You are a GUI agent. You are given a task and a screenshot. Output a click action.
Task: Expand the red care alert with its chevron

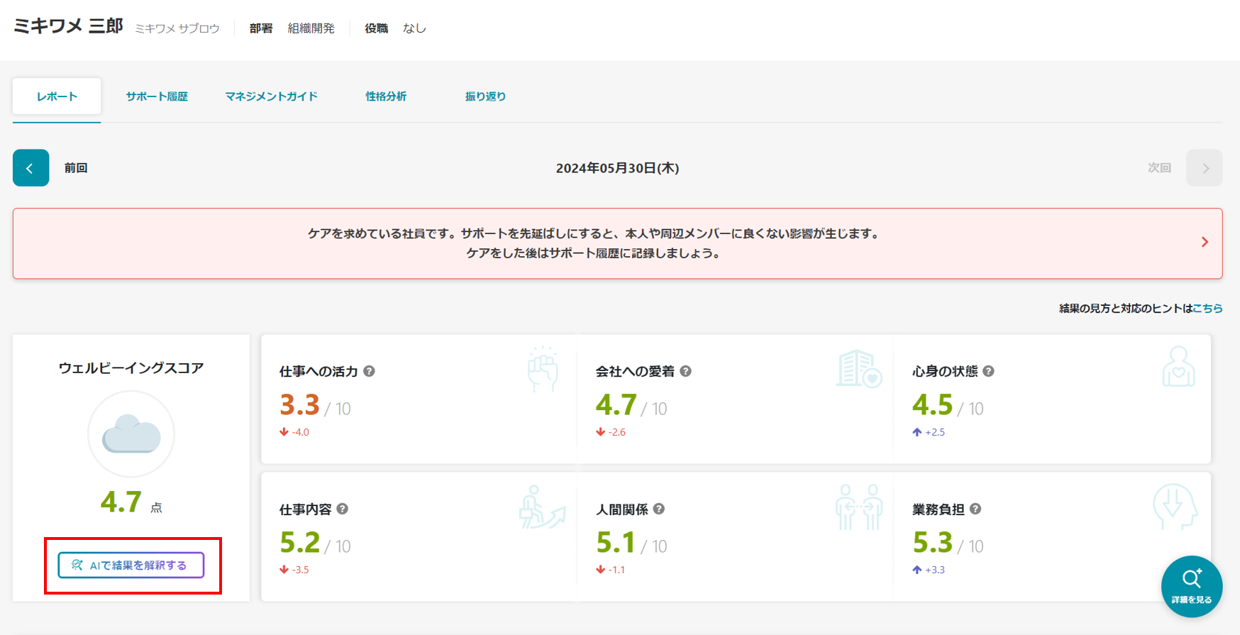click(1205, 243)
